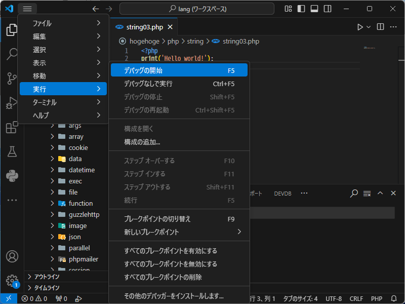The width and height of the screenshot is (405, 304).
Task: Open the ターミナル menu item
Action: 45,102
